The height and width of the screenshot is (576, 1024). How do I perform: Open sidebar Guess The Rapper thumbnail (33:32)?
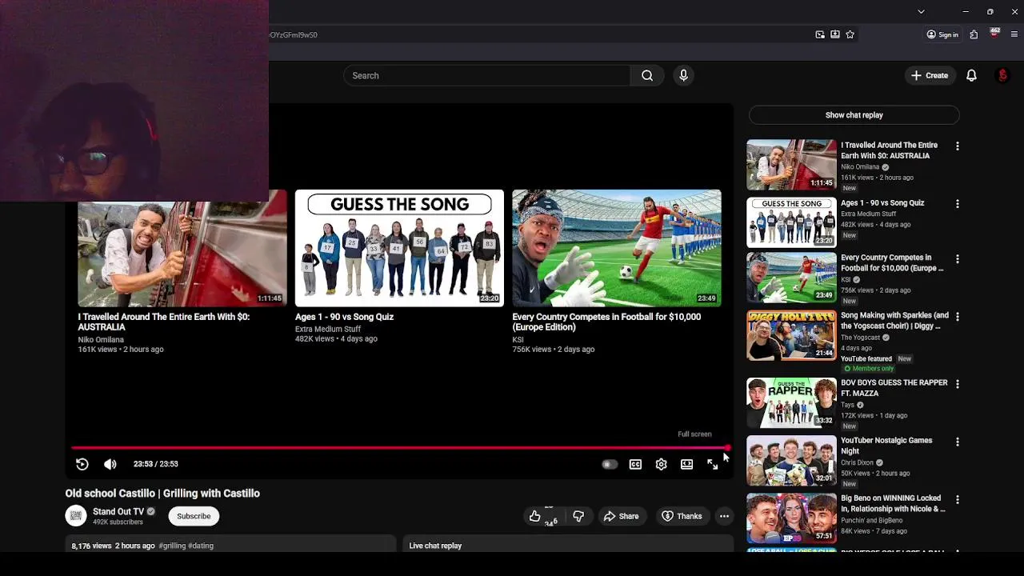pyautogui.click(x=791, y=403)
